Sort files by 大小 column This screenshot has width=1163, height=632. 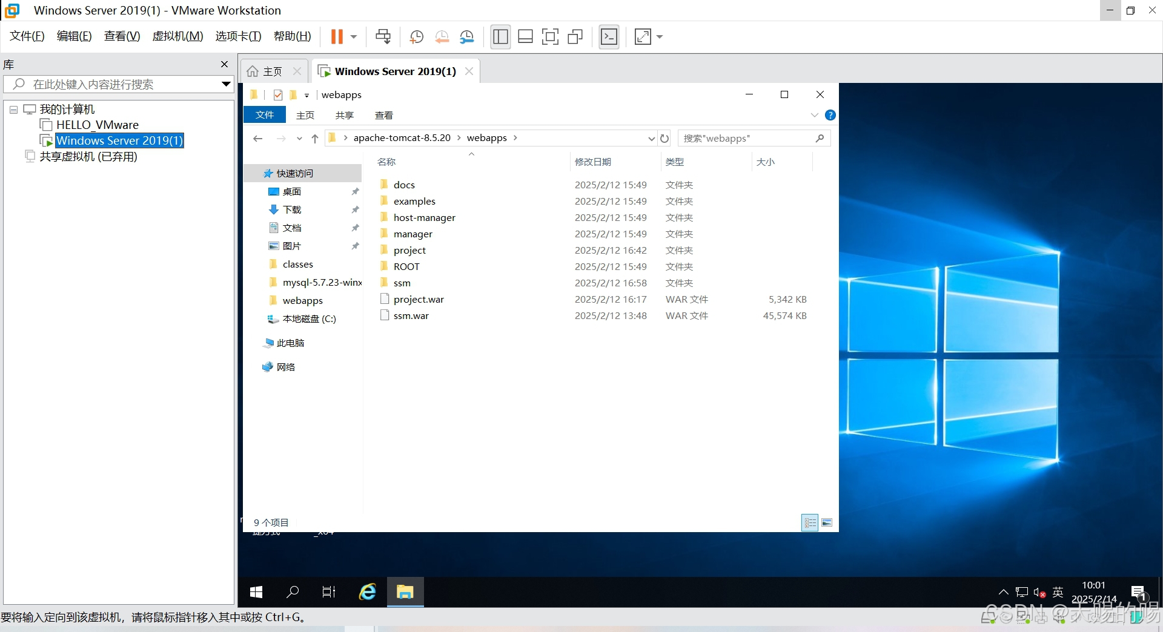pos(766,162)
